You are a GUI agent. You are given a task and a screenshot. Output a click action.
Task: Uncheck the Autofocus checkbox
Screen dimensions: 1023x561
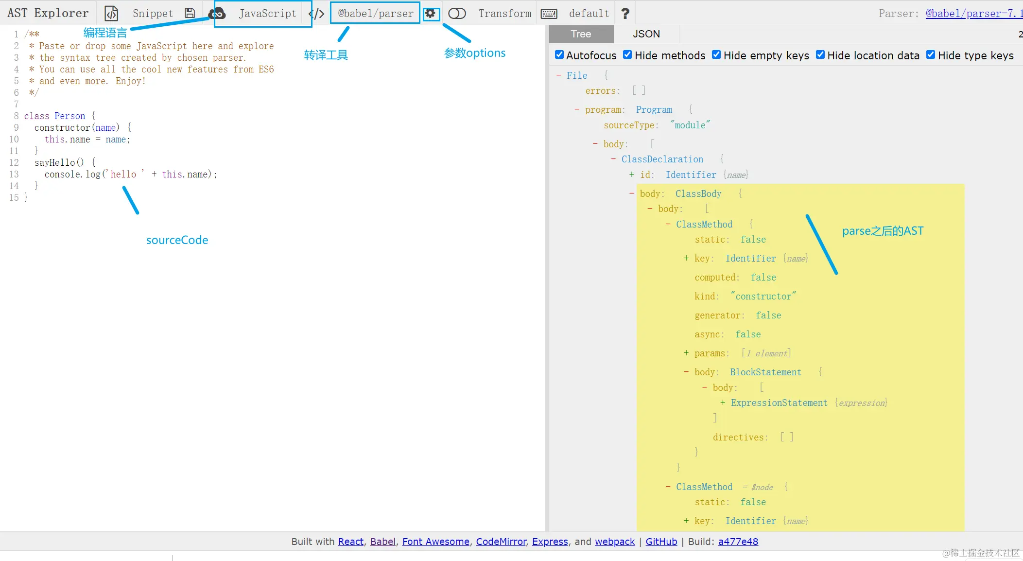pos(559,55)
